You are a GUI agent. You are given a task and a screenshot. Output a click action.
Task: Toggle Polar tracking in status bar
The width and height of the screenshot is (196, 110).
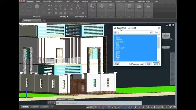(x=109, y=107)
